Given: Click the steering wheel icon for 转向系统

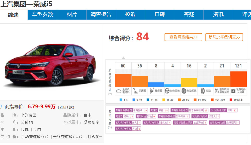Looking at the screenshot, I should click(x=167, y=91).
